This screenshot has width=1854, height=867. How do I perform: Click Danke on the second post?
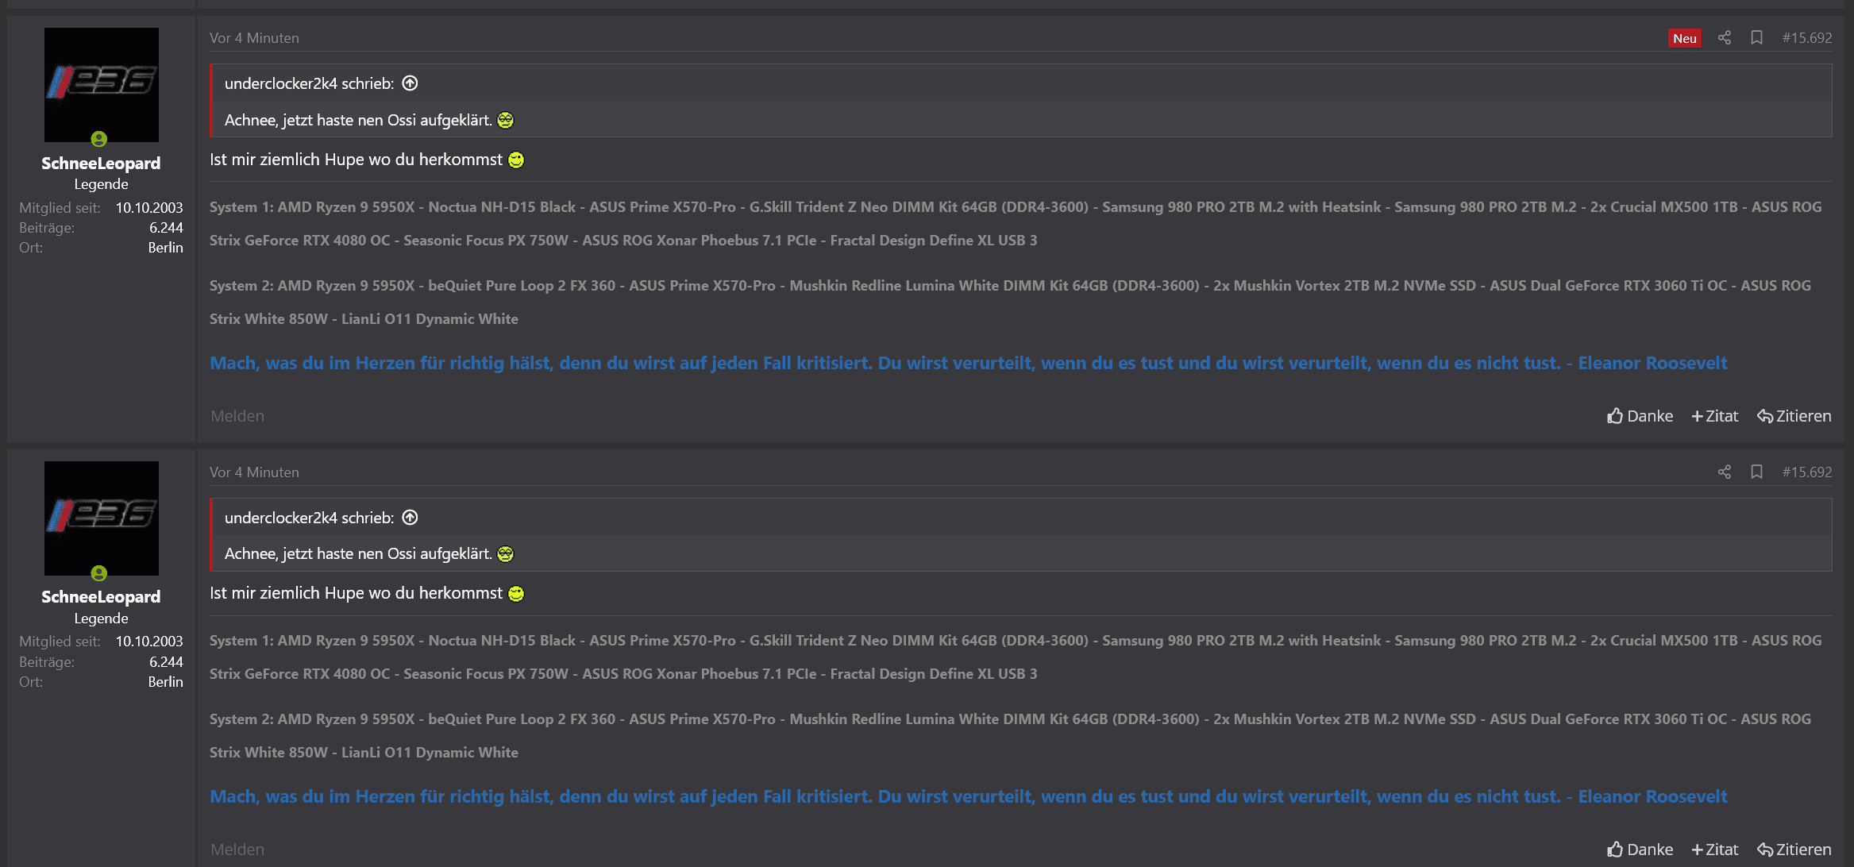point(1640,850)
